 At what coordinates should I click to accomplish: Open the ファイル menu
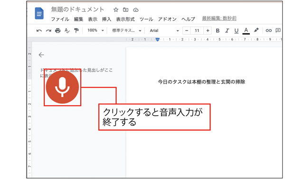pos(60,19)
